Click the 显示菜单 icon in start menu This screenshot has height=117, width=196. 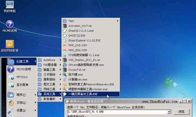pyautogui.click(x=11, y=85)
